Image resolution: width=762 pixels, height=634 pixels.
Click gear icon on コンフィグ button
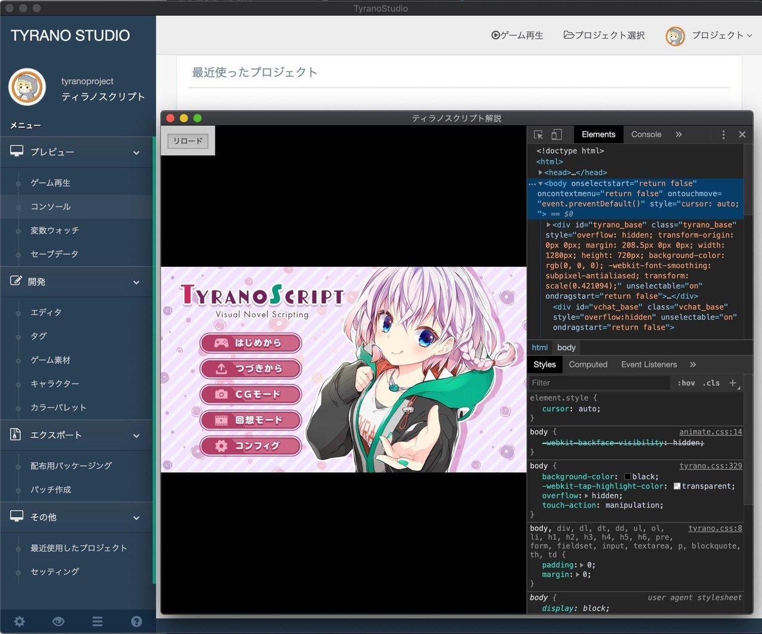pyautogui.click(x=221, y=445)
